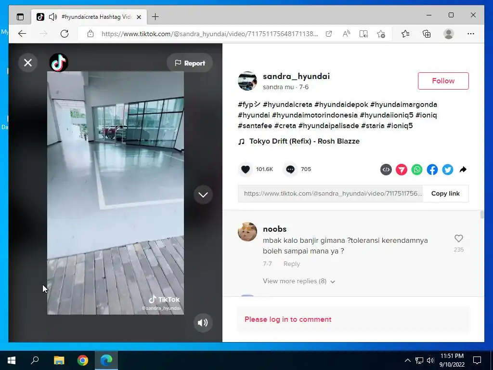Expand View more replies (8)
493x370 pixels.
[x=299, y=281]
